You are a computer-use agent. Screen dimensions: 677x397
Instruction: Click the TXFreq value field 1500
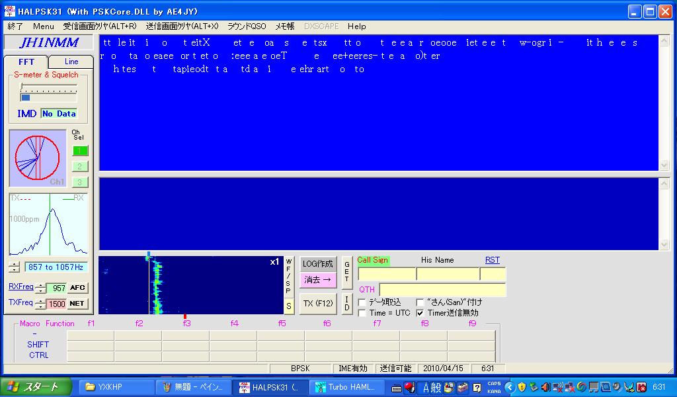point(56,304)
